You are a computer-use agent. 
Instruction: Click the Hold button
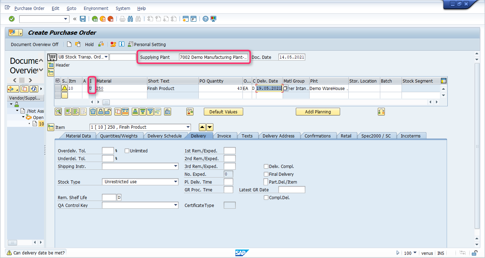89,44
